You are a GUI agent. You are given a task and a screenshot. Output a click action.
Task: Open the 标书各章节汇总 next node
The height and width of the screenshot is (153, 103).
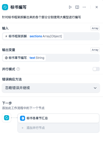pos(58,118)
